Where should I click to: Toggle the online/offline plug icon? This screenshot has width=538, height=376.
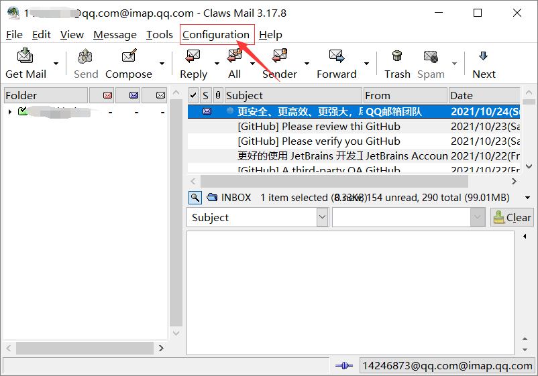344,366
